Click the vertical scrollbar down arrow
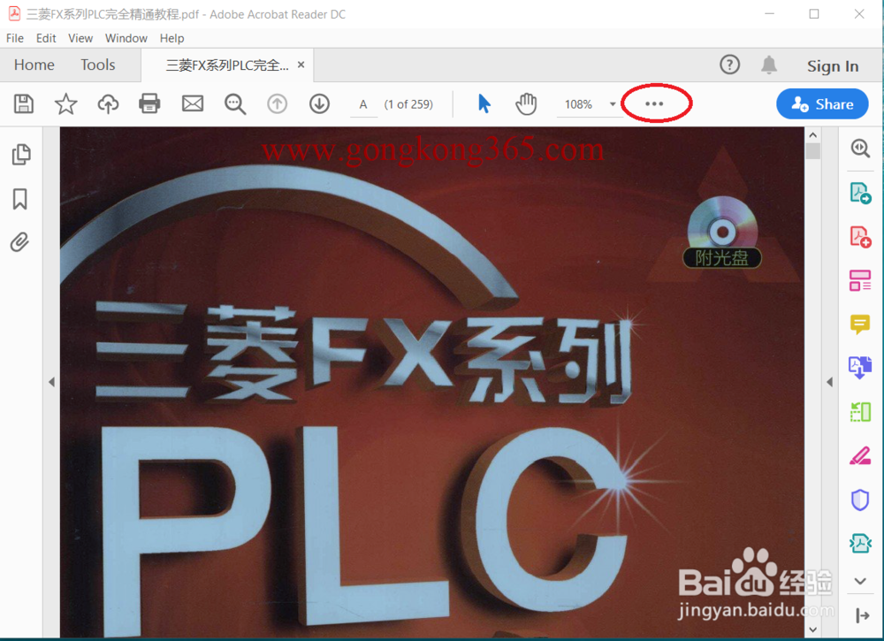Screen dimensions: 884x641 tap(812, 630)
